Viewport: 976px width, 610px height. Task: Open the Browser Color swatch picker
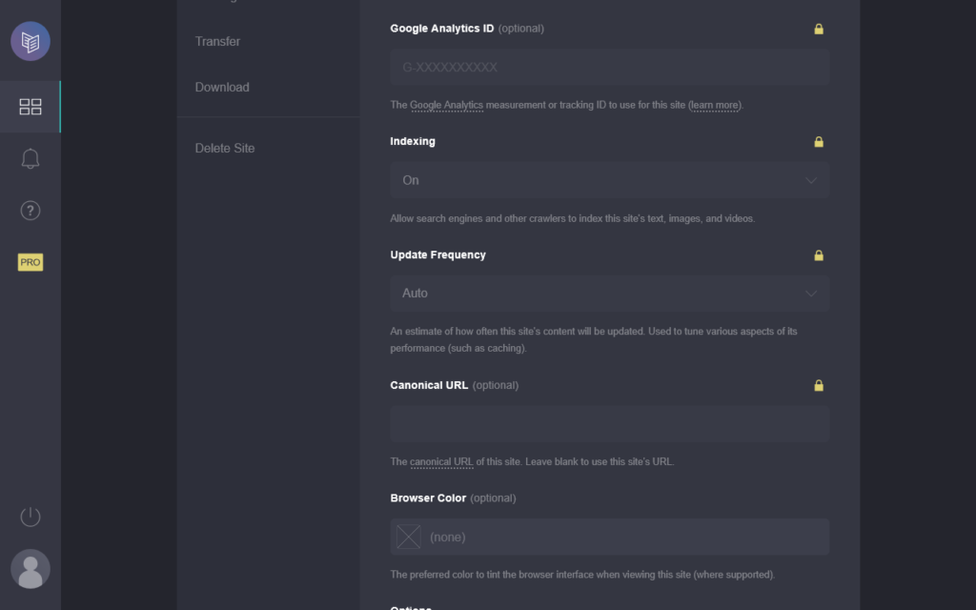pyautogui.click(x=408, y=537)
